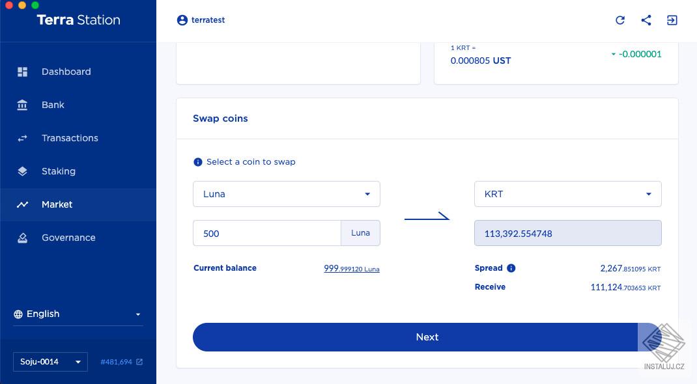This screenshot has width=697, height=384.
Task: Click the Bank building icon in the sidebar
Action: [x=23, y=105]
